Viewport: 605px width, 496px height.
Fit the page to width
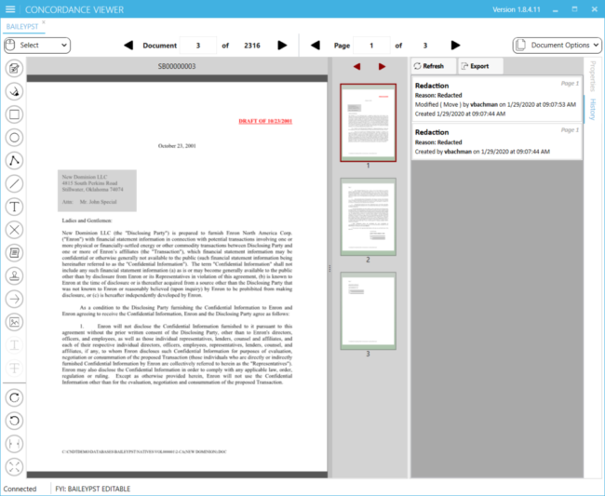14,444
